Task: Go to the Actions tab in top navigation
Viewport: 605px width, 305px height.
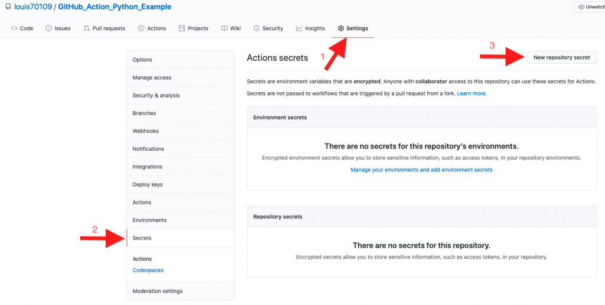Action: tap(152, 28)
